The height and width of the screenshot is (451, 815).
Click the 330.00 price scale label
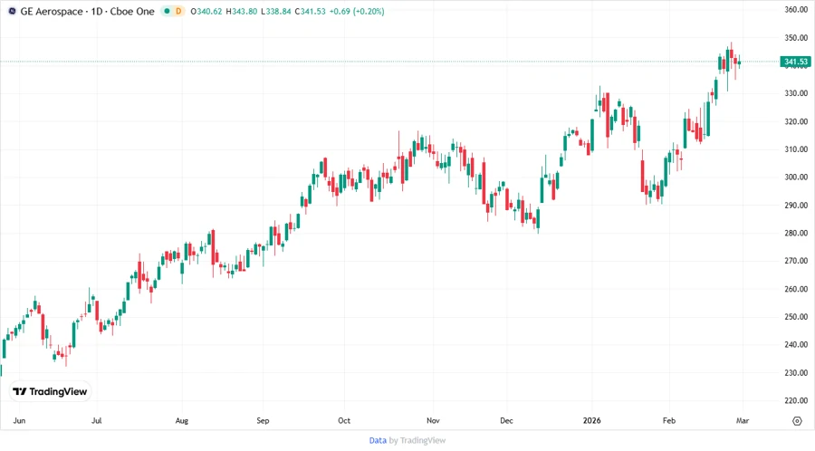tap(796, 93)
